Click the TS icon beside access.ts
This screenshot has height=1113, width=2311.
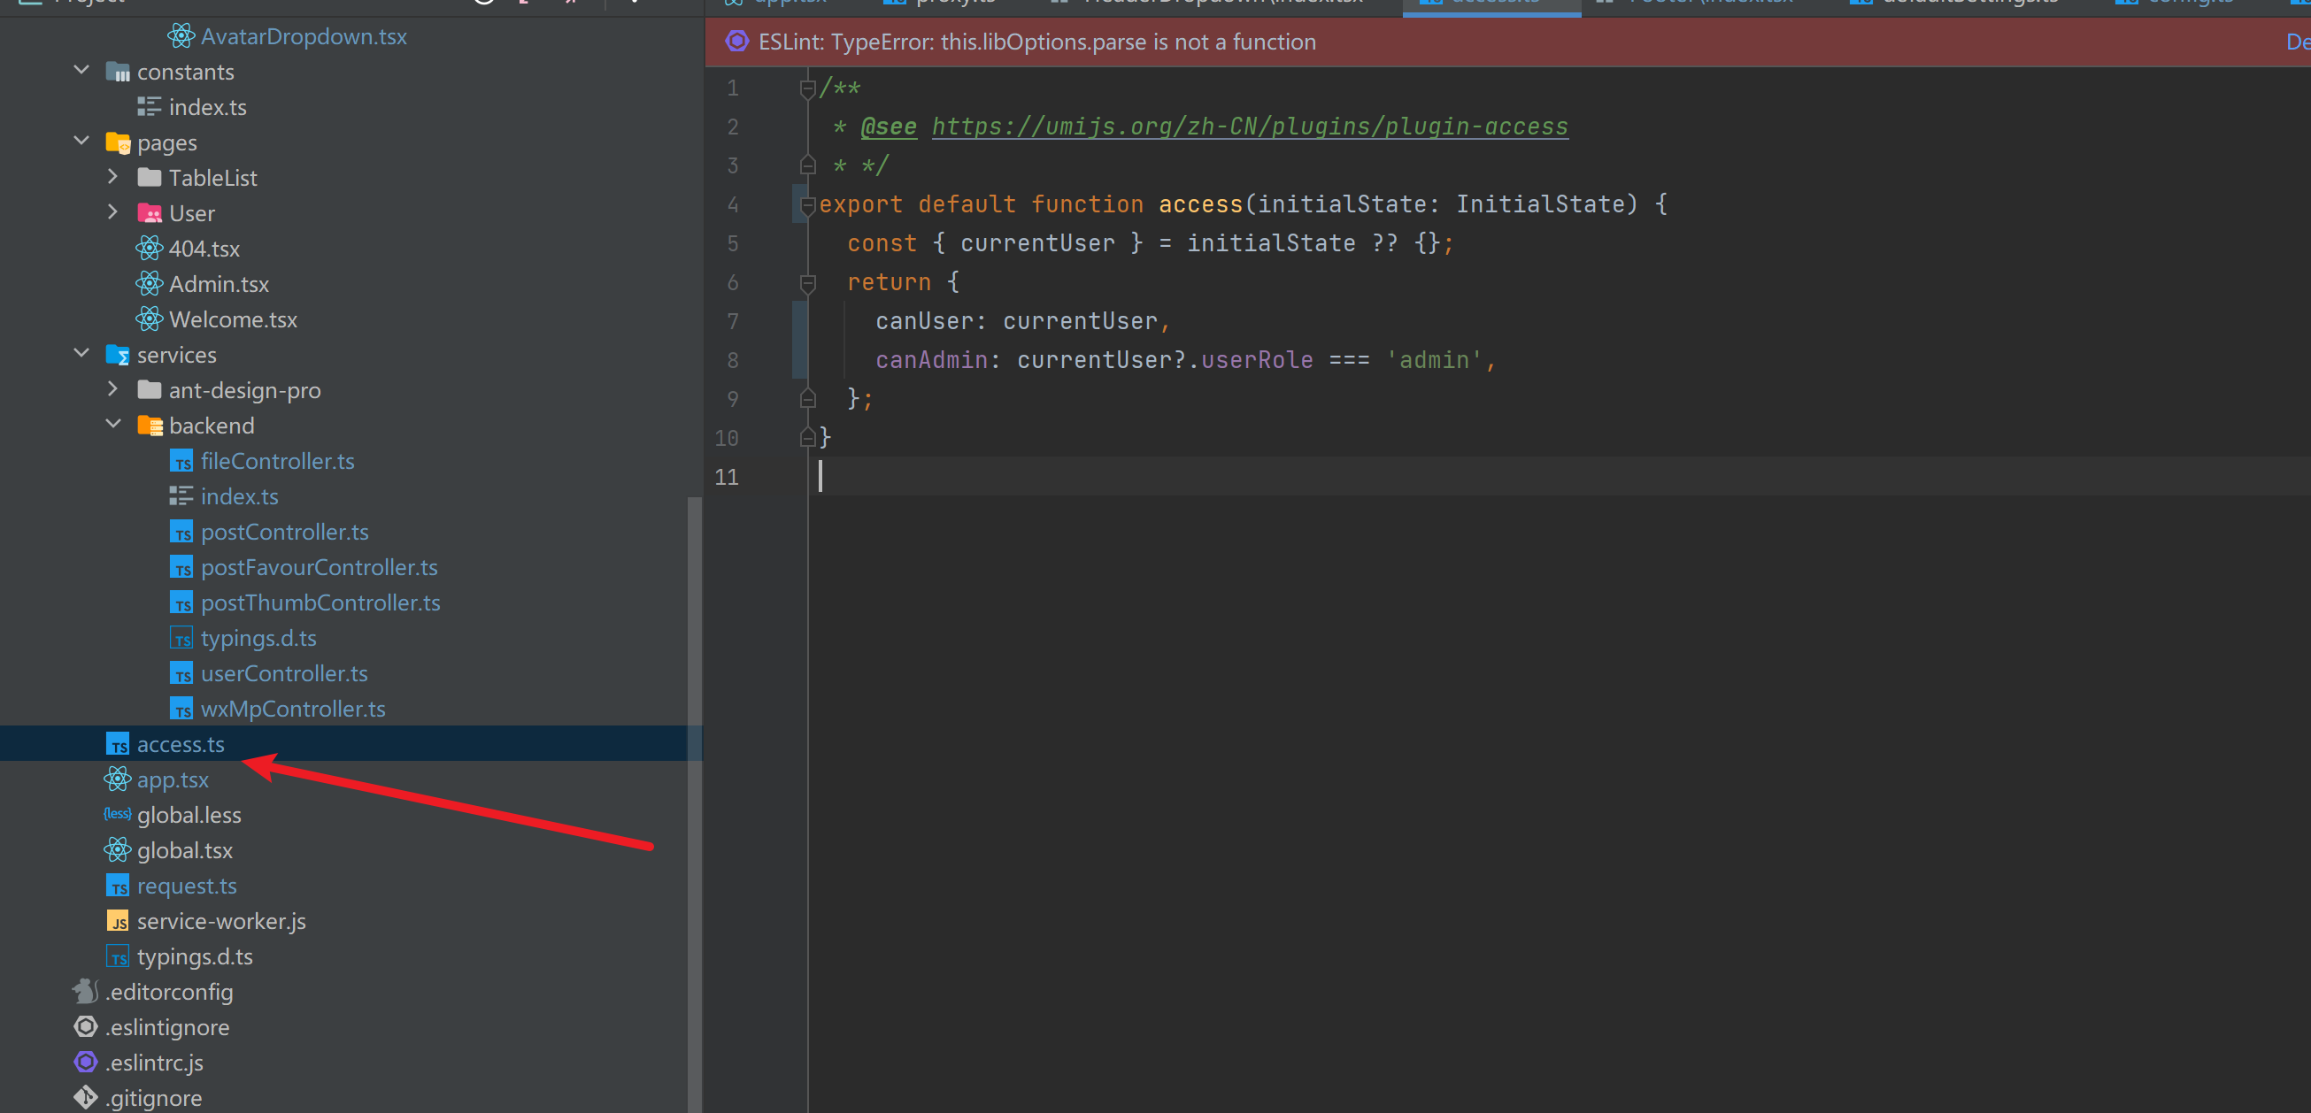pyautogui.click(x=118, y=744)
